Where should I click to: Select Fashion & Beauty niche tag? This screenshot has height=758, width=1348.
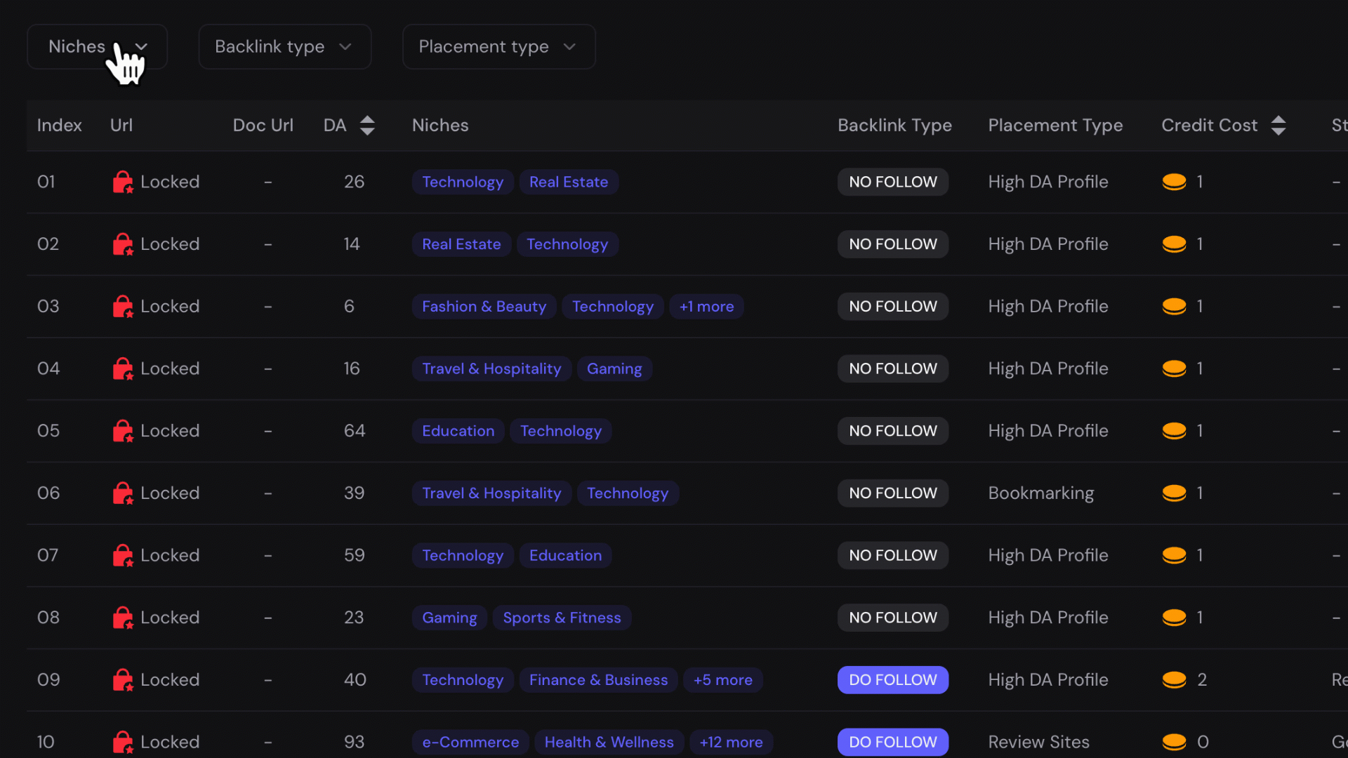[x=484, y=307]
